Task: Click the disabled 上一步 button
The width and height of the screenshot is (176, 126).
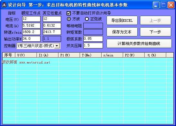Action: [x=155, y=20]
